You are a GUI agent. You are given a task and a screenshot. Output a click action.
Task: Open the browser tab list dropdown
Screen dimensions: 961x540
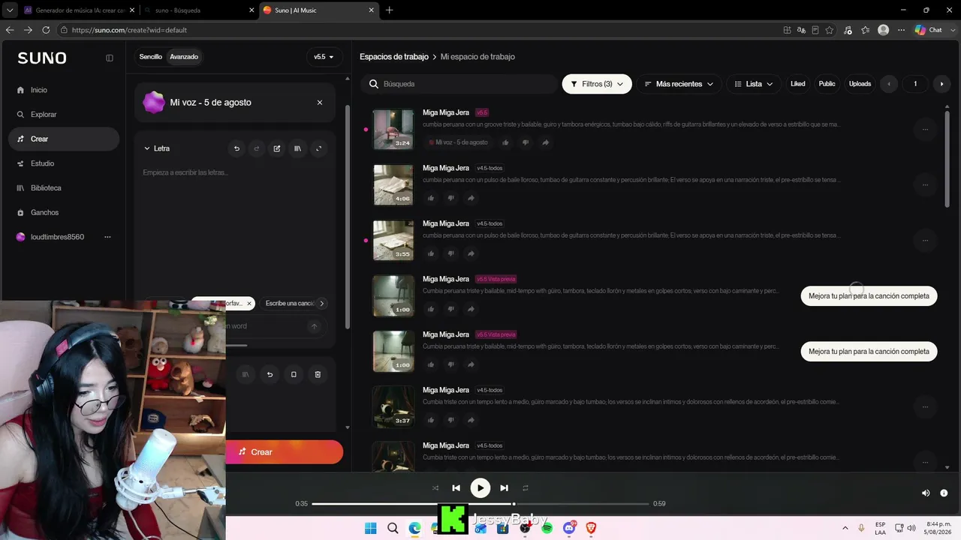pos(10,10)
